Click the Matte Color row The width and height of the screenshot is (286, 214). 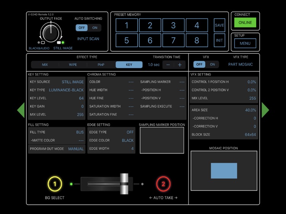pyautogui.click(x=57, y=141)
